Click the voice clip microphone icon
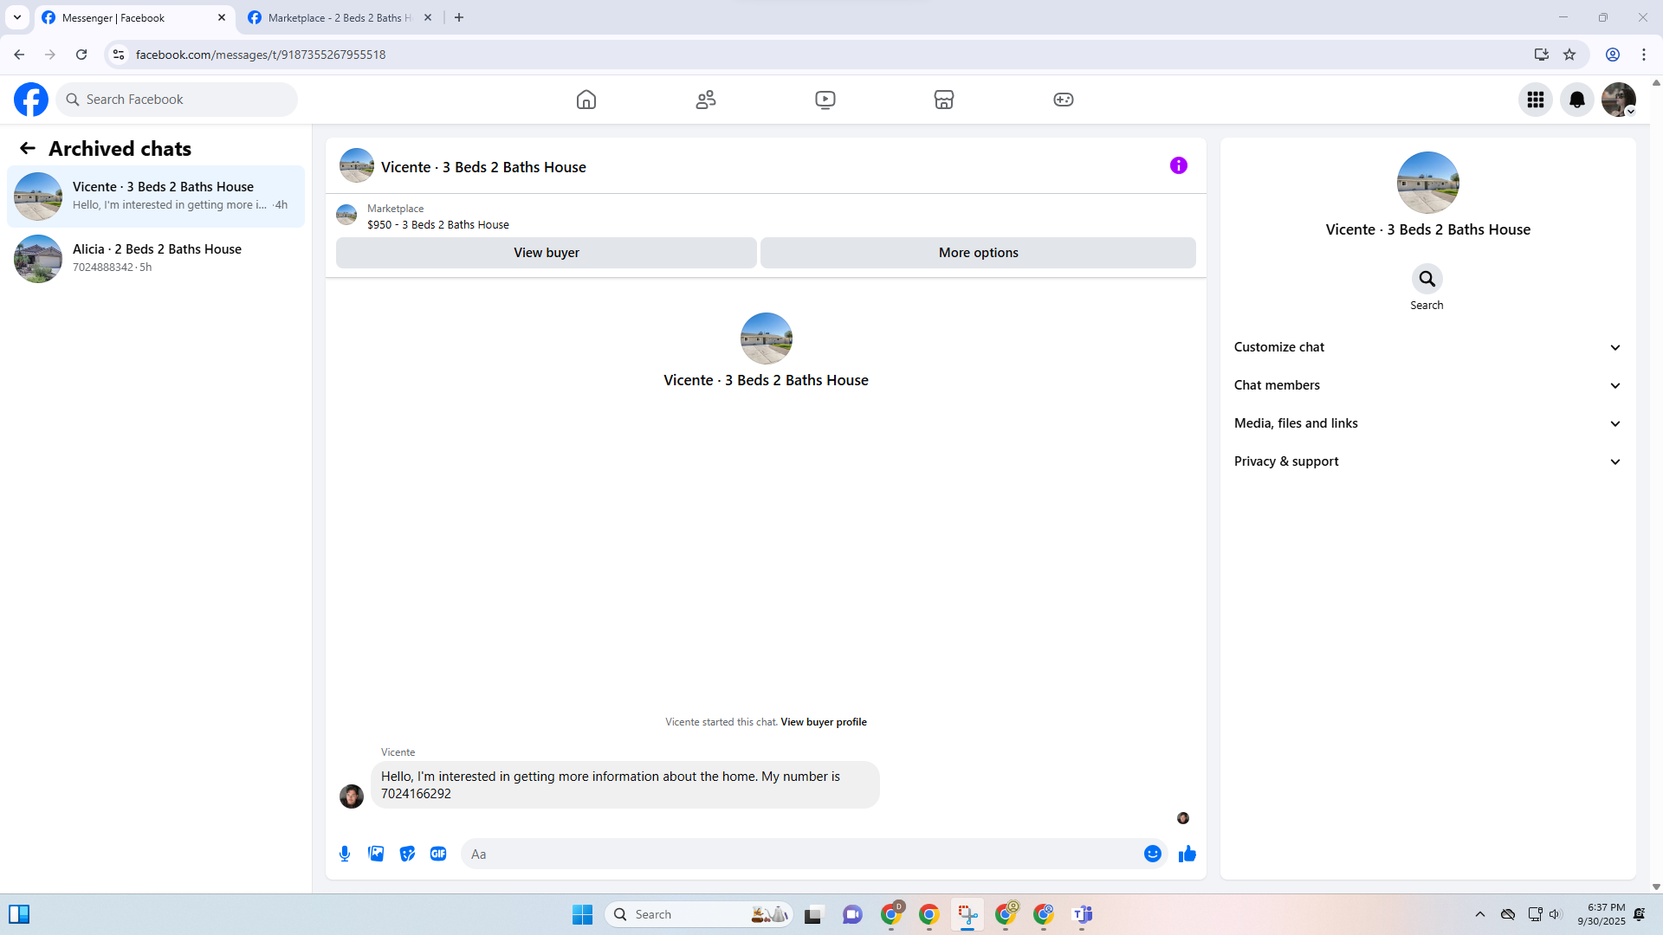This screenshot has width=1663, height=935. point(345,854)
